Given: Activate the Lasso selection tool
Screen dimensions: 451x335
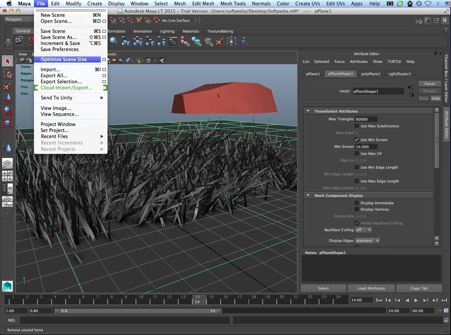Looking at the screenshot, I should coord(7,74).
